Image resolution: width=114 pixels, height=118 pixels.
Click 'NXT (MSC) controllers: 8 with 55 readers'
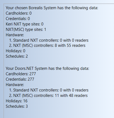tap(47, 45)
